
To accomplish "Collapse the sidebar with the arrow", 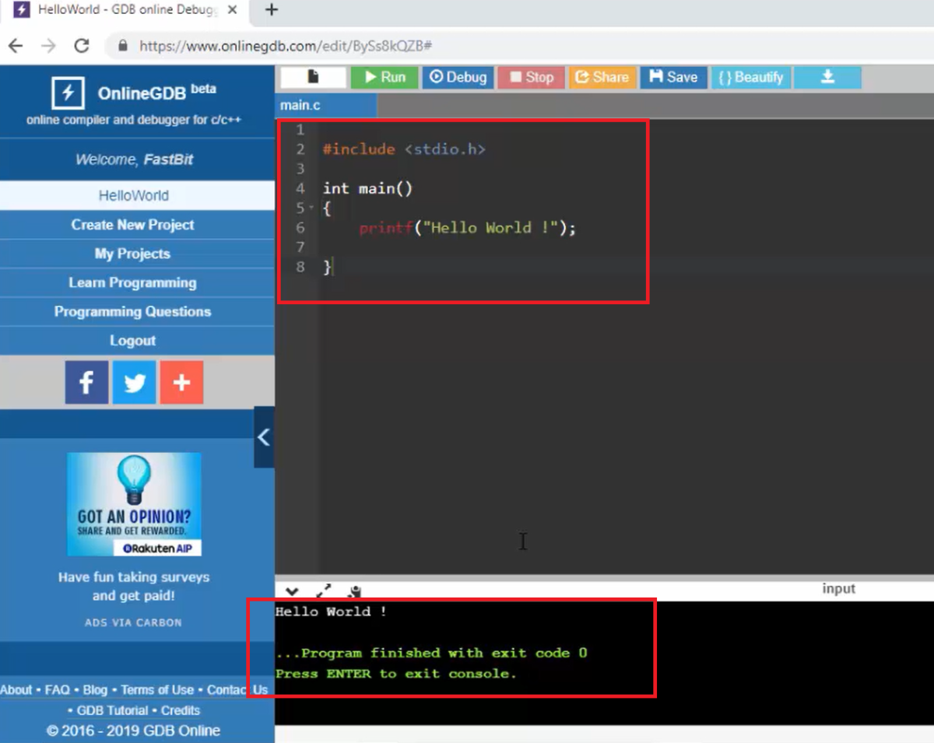I will click(264, 437).
